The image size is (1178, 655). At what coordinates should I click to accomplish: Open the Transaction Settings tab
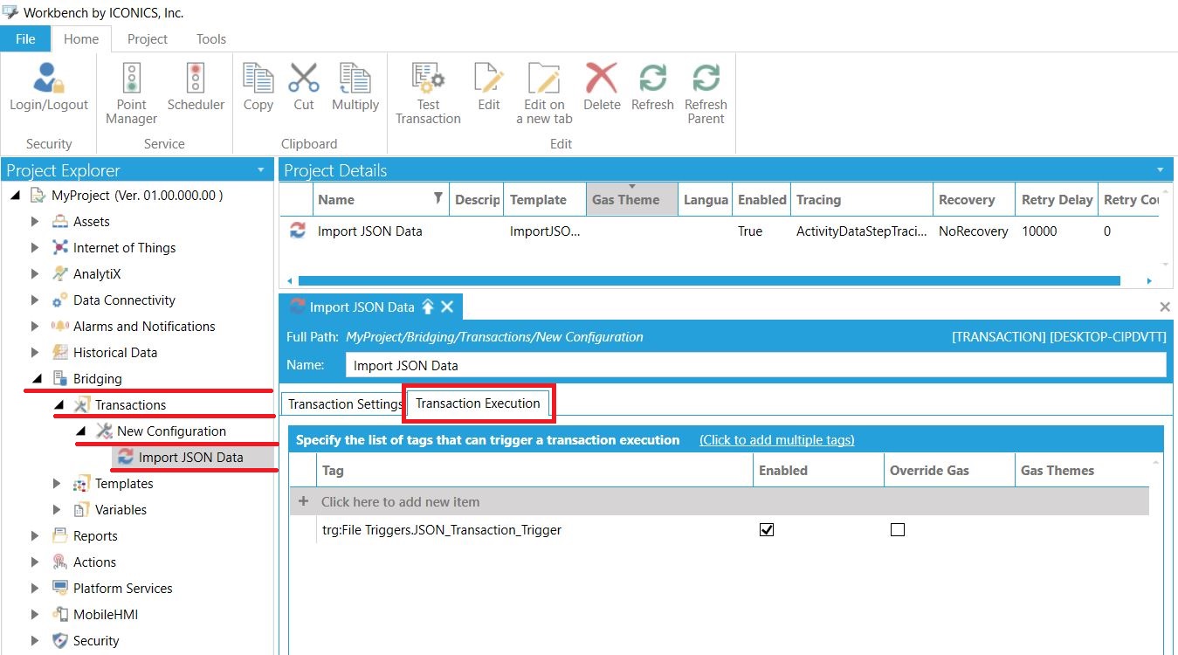pyautogui.click(x=345, y=404)
